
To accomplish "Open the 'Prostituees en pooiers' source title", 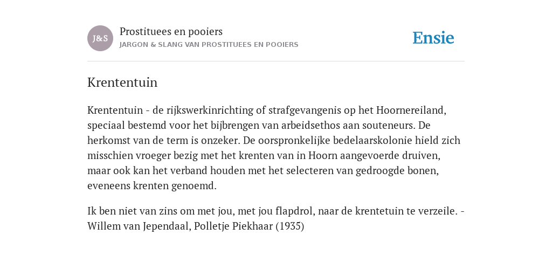I will tap(171, 32).
